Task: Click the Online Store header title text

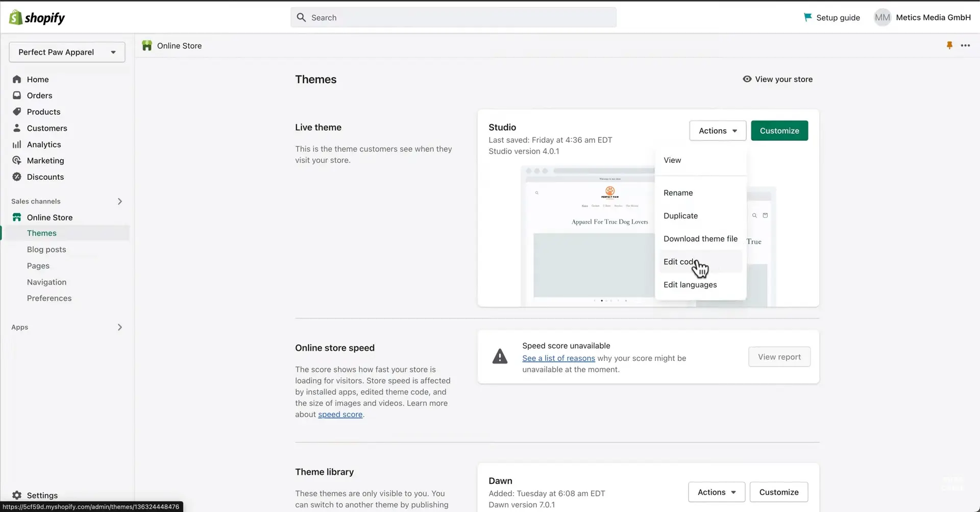Action: pos(179,45)
